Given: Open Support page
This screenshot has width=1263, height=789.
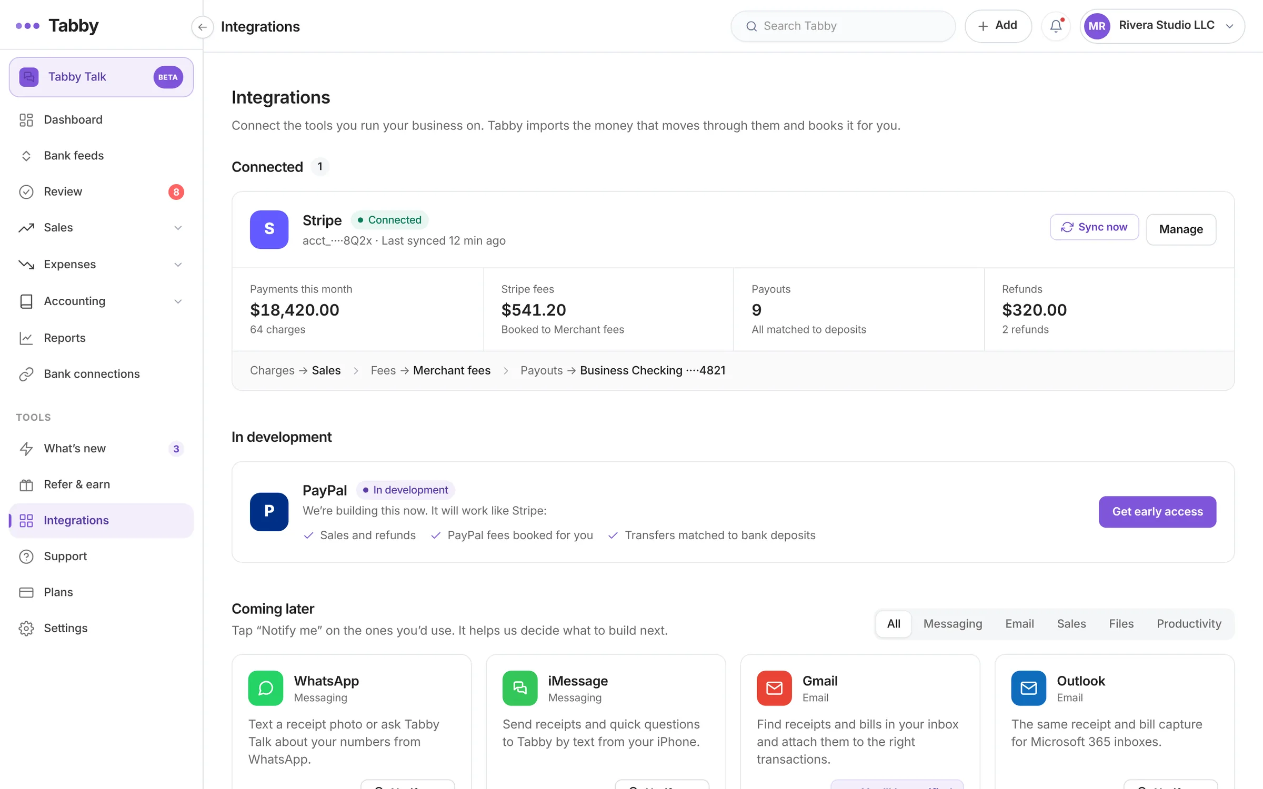Looking at the screenshot, I should click(101, 557).
